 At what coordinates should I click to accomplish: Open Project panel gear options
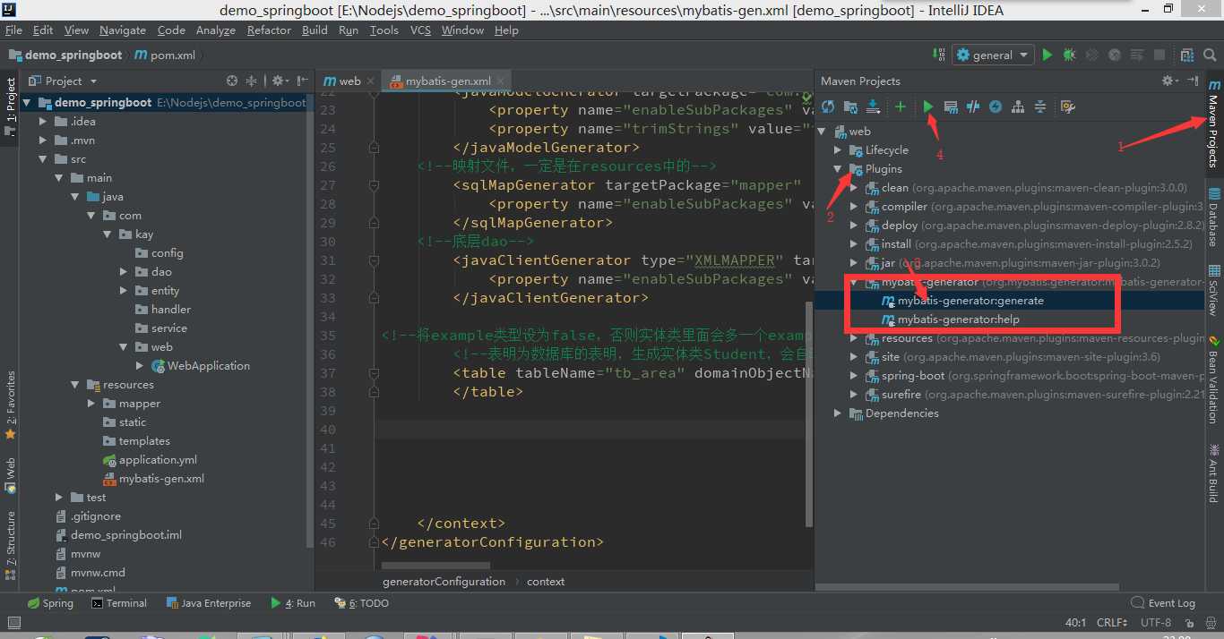coord(280,81)
